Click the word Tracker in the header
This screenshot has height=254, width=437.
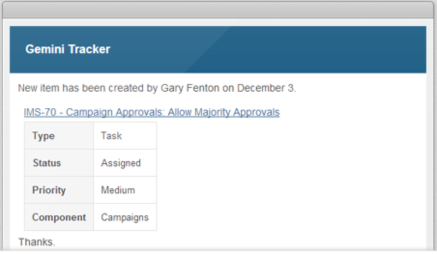coord(89,49)
